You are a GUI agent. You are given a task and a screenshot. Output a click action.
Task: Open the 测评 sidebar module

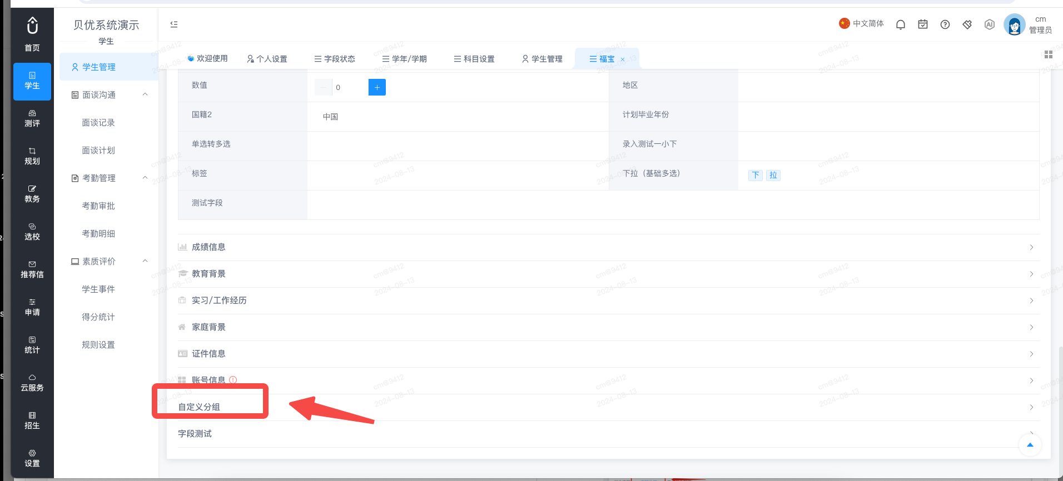(32, 118)
